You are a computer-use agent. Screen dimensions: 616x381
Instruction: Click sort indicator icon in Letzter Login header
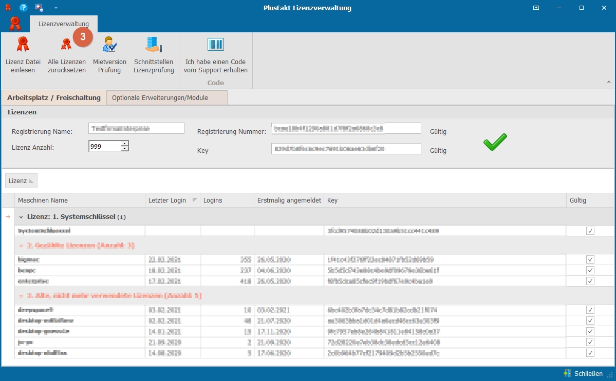(194, 200)
